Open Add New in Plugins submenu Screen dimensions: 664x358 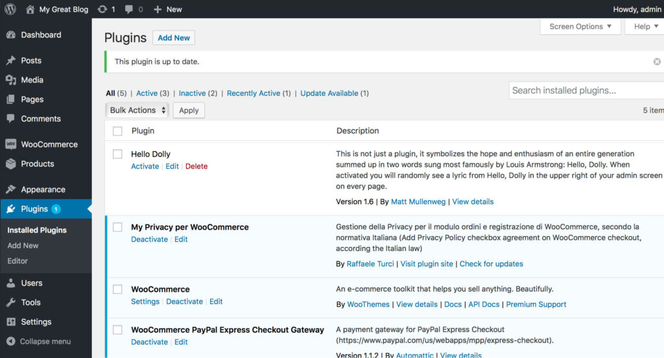point(23,245)
